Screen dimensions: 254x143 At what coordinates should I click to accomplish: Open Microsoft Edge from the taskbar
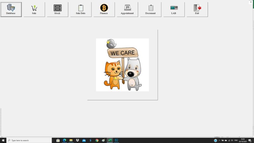[64, 140]
